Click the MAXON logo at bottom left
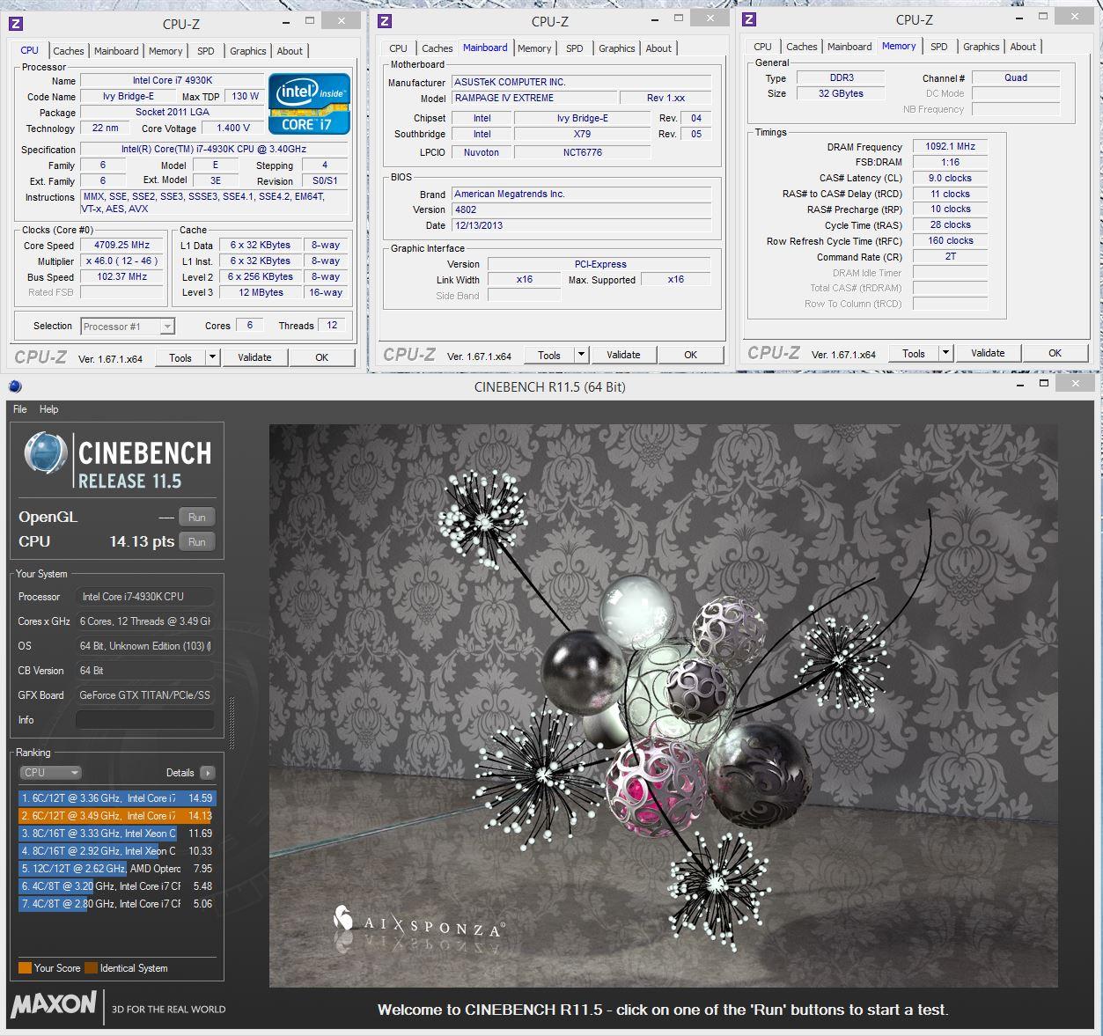This screenshot has width=1103, height=1036. pyautogui.click(x=54, y=1004)
